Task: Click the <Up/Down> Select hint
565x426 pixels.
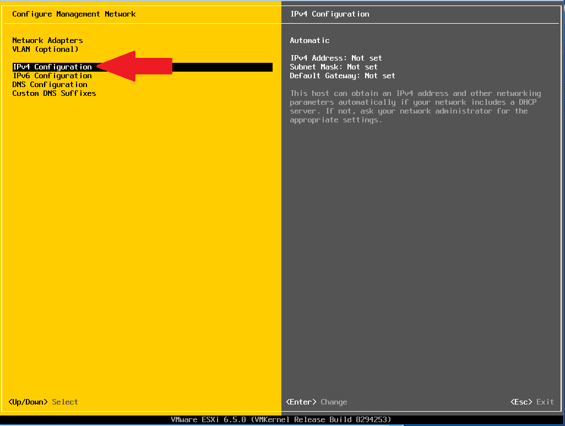Action: point(43,402)
